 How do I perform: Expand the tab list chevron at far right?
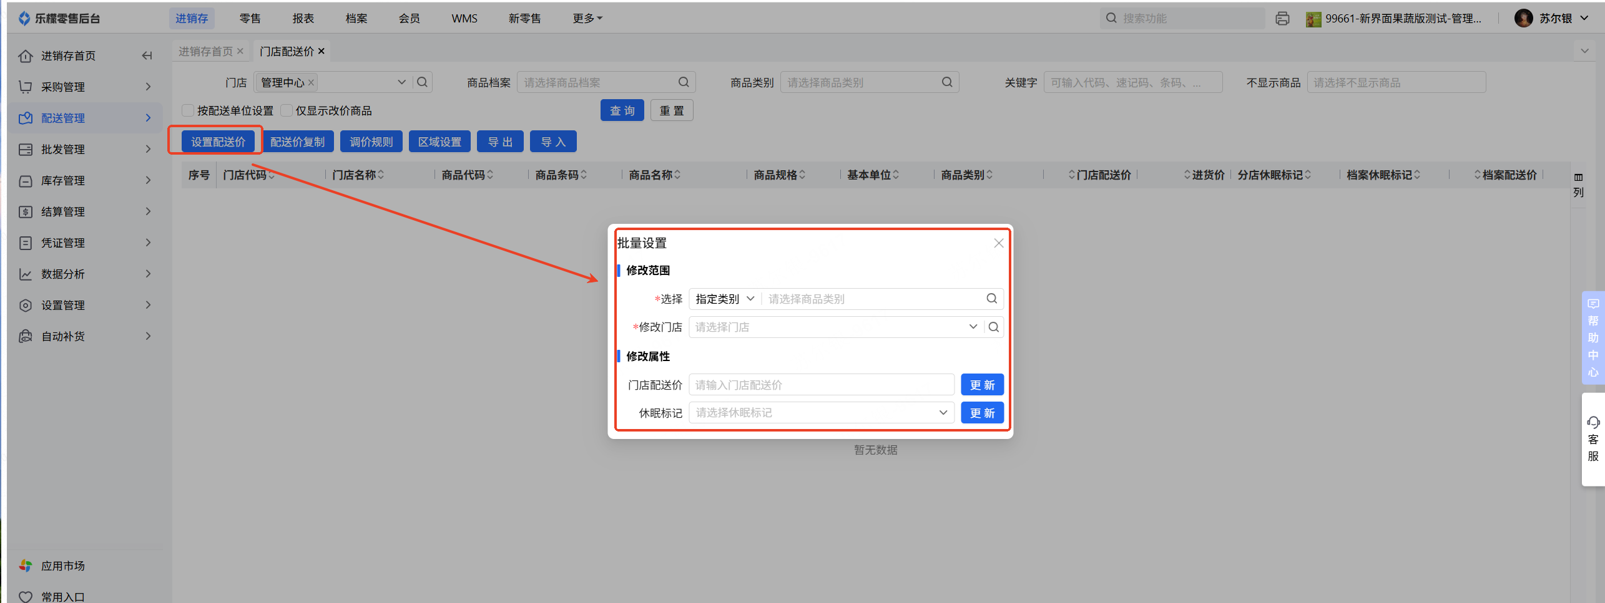pyautogui.click(x=1584, y=51)
